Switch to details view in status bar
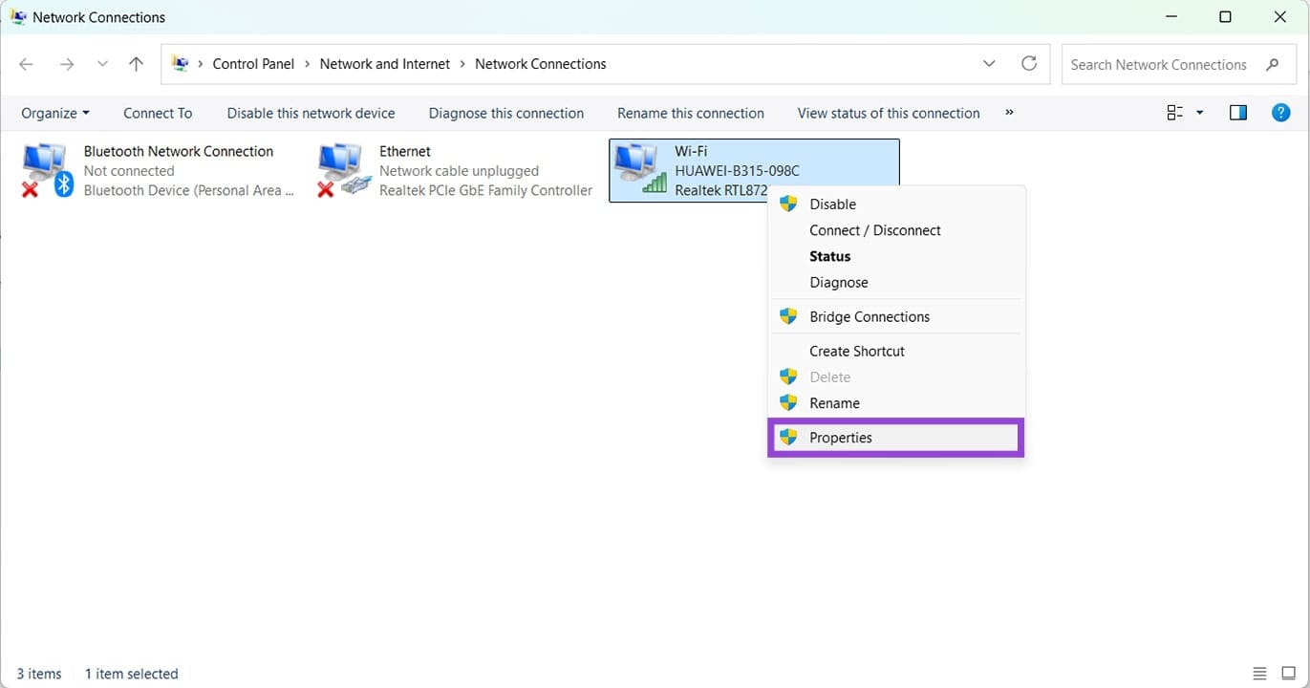1310x688 pixels. 1259,674
